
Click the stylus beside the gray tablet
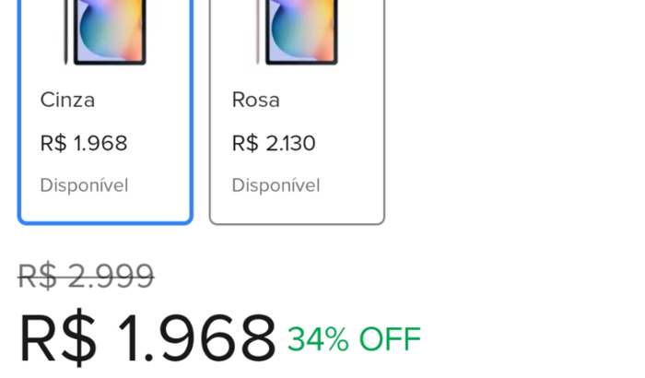(66, 31)
